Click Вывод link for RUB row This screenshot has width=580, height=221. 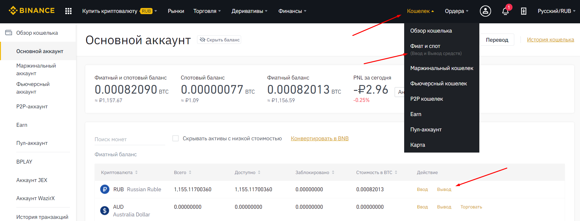[444, 189]
